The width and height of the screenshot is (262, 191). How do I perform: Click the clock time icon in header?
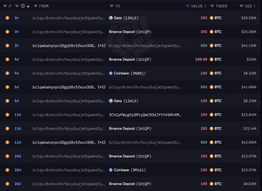tap(23, 6)
